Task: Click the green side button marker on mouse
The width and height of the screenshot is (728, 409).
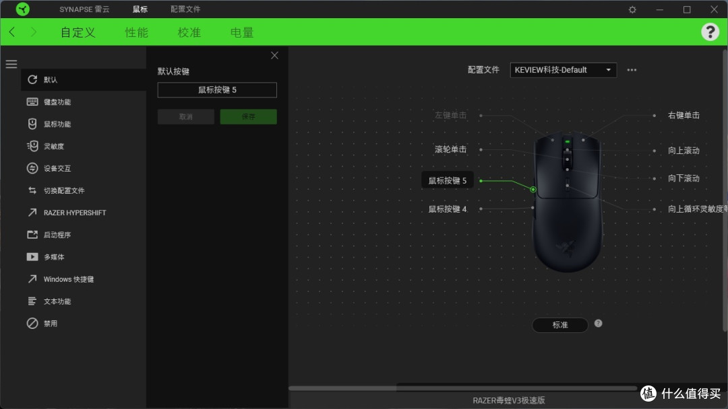Action: 533,190
